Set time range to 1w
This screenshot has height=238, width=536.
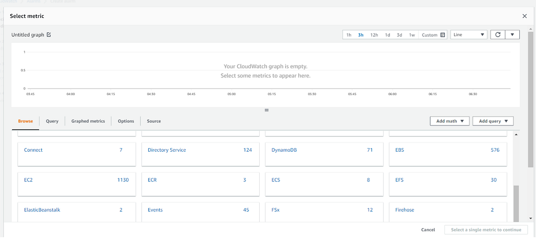pyautogui.click(x=412, y=35)
